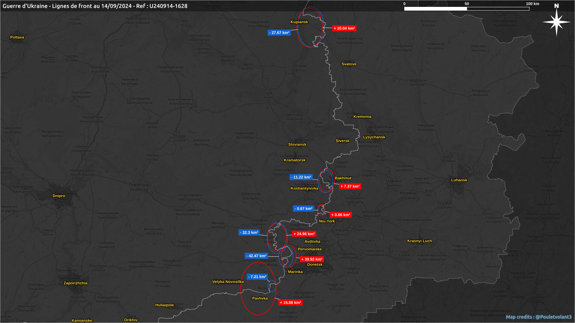Click the -7.21 km² blue label
Viewport: 575px width, 323px height.
click(x=257, y=277)
